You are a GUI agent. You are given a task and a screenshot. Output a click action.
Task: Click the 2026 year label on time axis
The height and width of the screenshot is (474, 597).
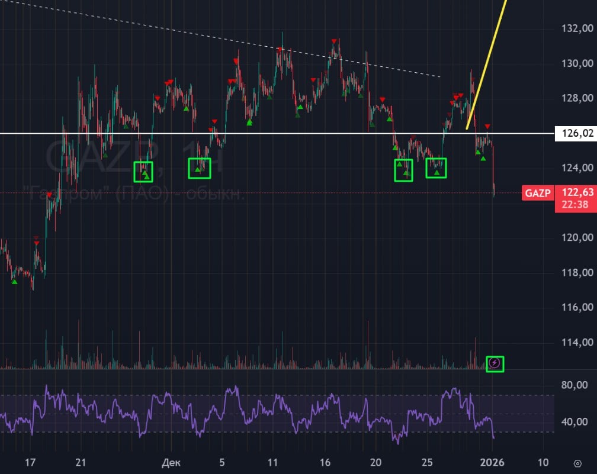pos(492,463)
